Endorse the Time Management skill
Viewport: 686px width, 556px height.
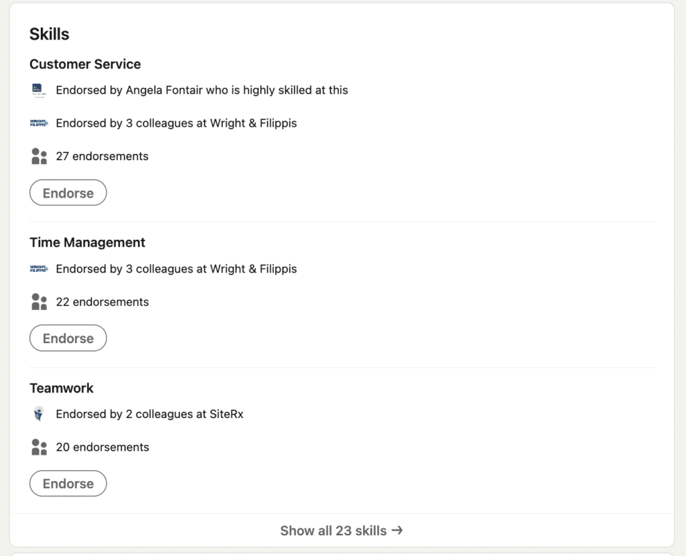click(x=68, y=338)
